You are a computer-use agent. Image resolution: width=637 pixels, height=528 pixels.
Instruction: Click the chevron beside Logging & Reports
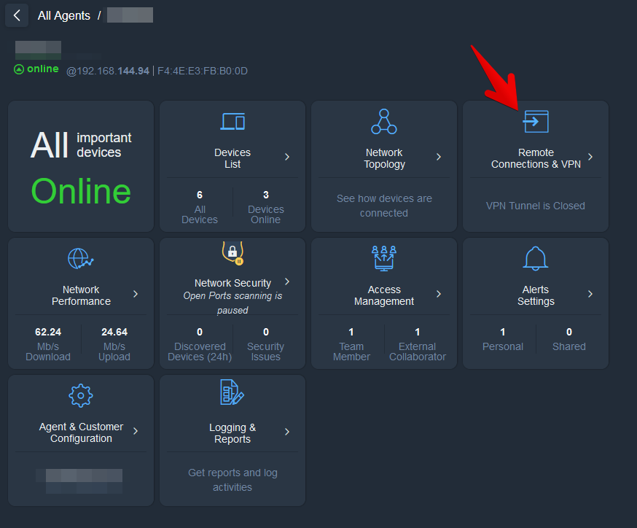click(x=287, y=432)
